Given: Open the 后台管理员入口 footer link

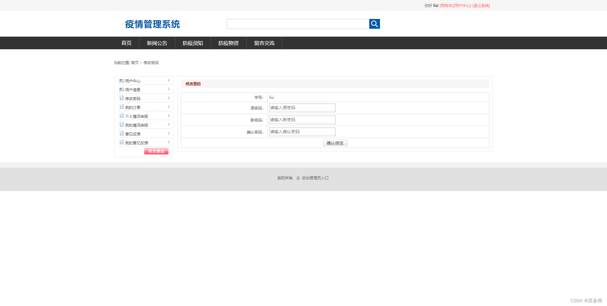Looking at the screenshot, I should (x=315, y=178).
